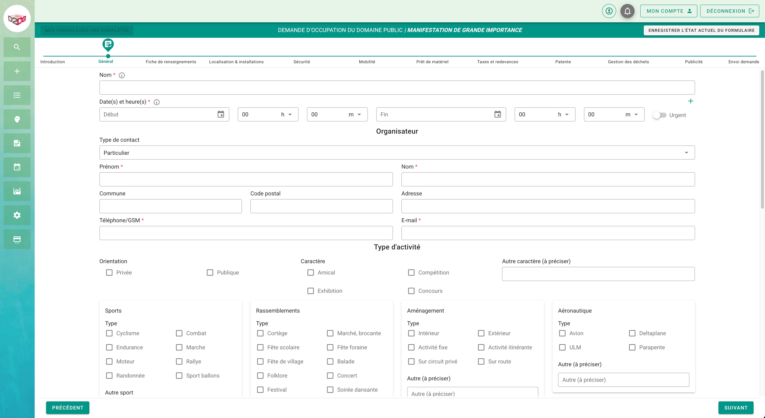The image size is (765, 418).
Task: Click the info icon next to Nom
Action: tap(122, 75)
